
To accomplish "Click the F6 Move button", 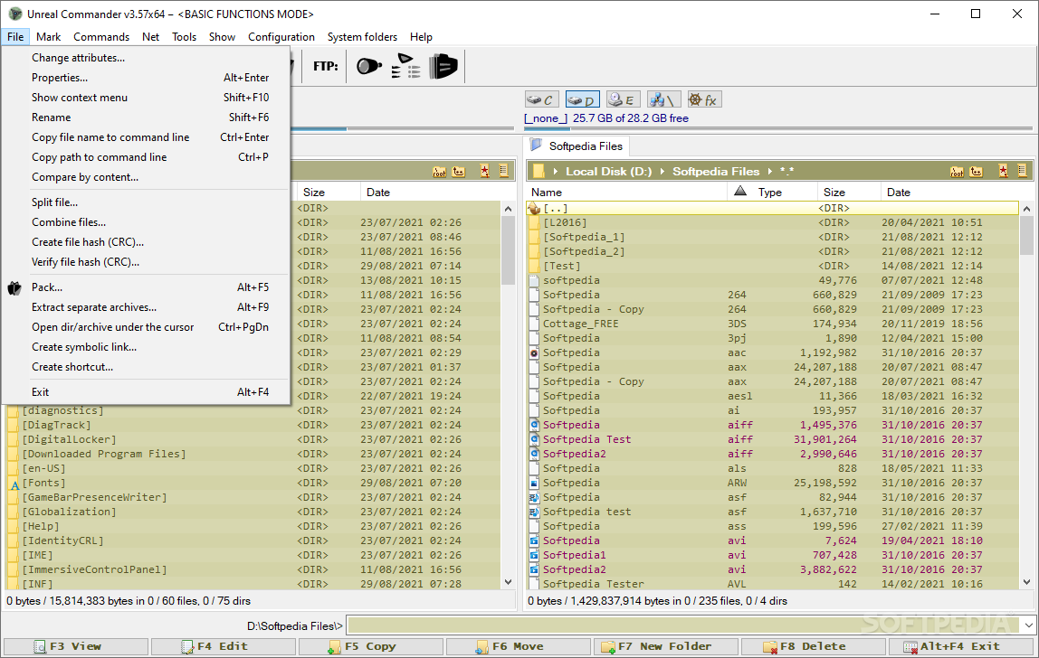I will (519, 647).
